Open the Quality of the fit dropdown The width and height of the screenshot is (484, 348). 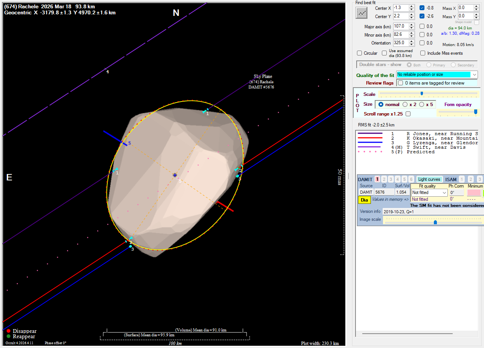[x=474, y=75]
